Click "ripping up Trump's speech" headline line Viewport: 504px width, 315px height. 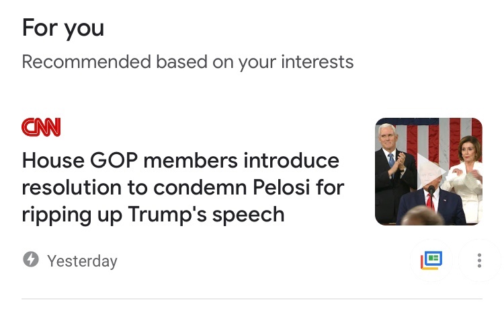153,215
